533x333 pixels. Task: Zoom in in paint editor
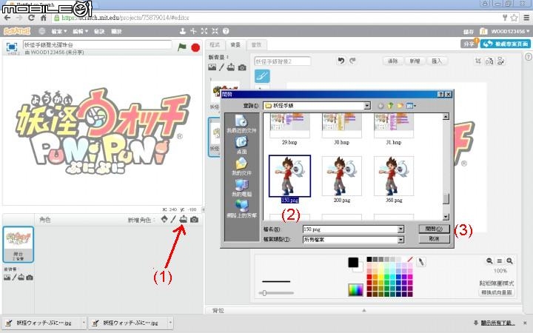[x=509, y=260]
